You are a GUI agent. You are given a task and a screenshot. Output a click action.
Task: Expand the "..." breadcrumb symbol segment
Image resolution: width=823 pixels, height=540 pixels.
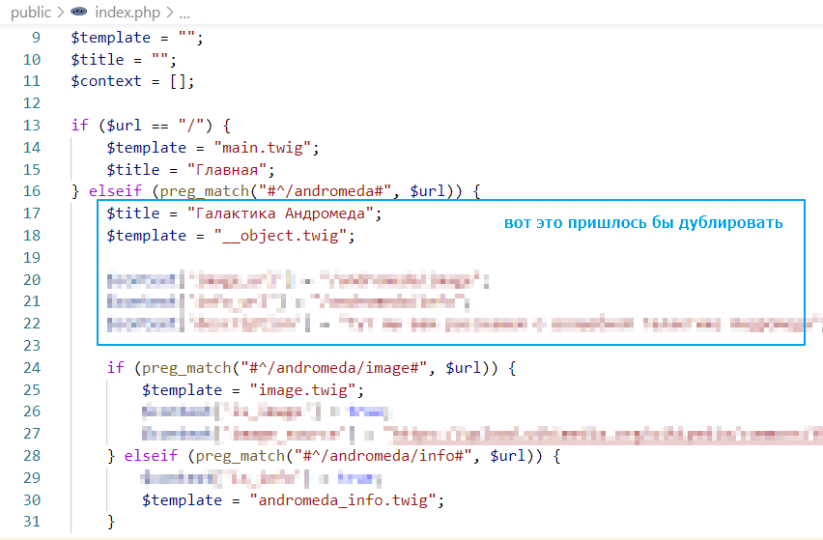[x=184, y=14]
